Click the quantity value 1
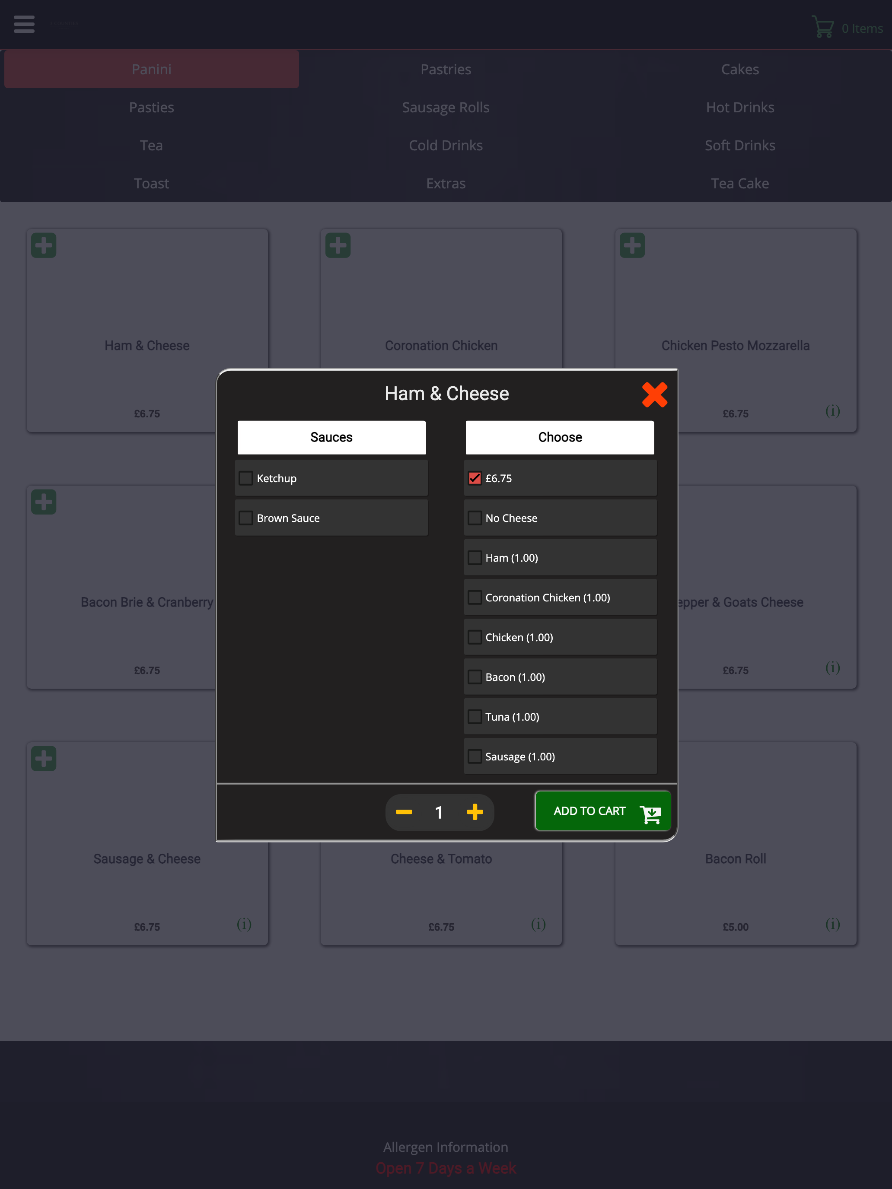The width and height of the screenshot is (892, 1189). (439, 812)
